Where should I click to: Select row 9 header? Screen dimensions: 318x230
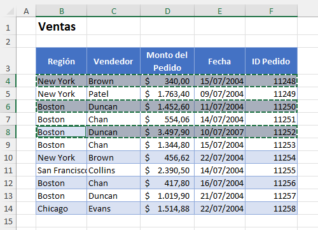tap(8, 145)
